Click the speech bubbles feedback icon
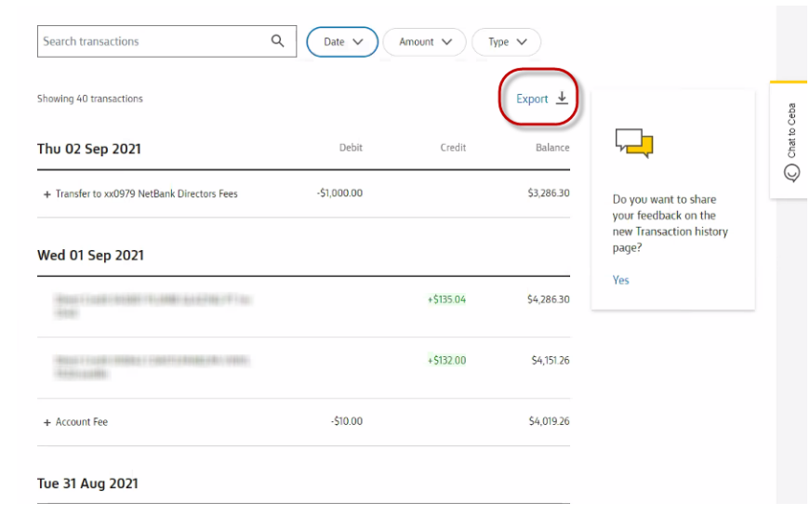The image size is (810, 516). (634, 143)
